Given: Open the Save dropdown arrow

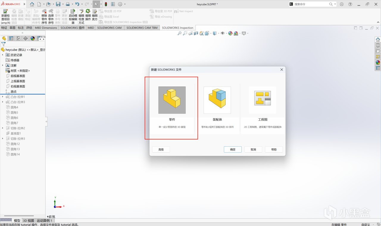Looking at the screenshot, I should (x=63, y=4).
